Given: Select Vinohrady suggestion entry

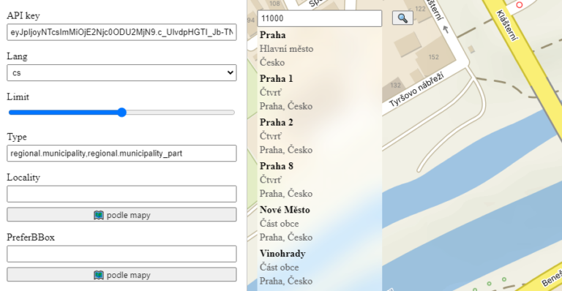Looking at the screenshot, I should pos(320,267).
